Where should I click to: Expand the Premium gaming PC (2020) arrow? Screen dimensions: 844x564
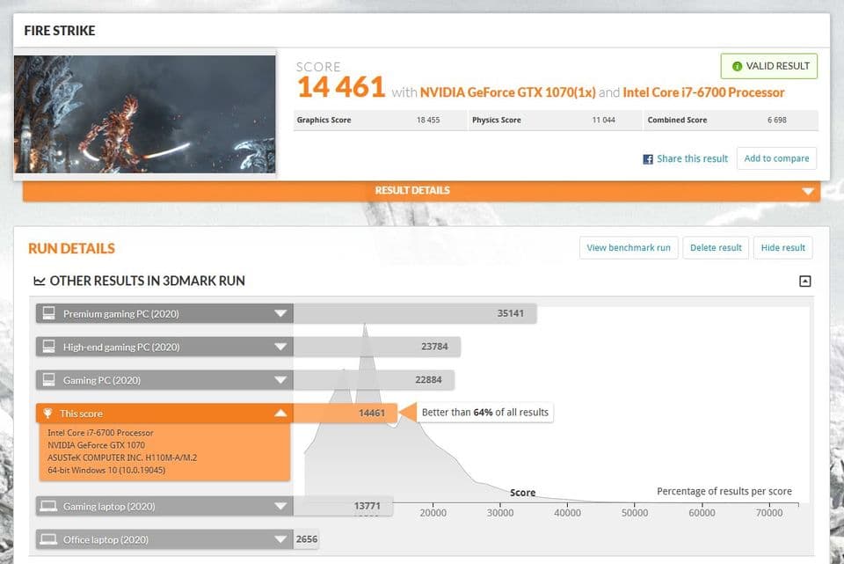tap(280, 313)
